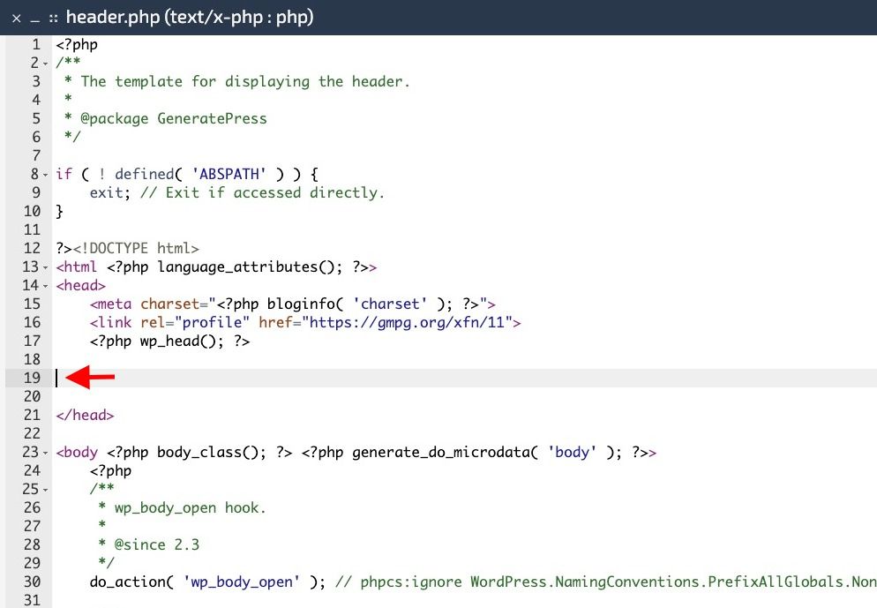Place cursor on the opening <?php tag
The height and width of the screenshot is (608, 877).
[x=77, y=45]
